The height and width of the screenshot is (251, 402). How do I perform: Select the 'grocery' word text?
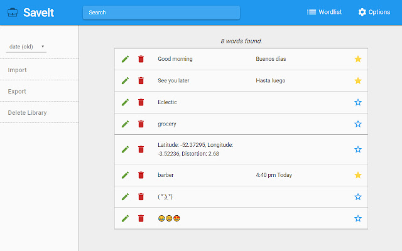point(167,124)
